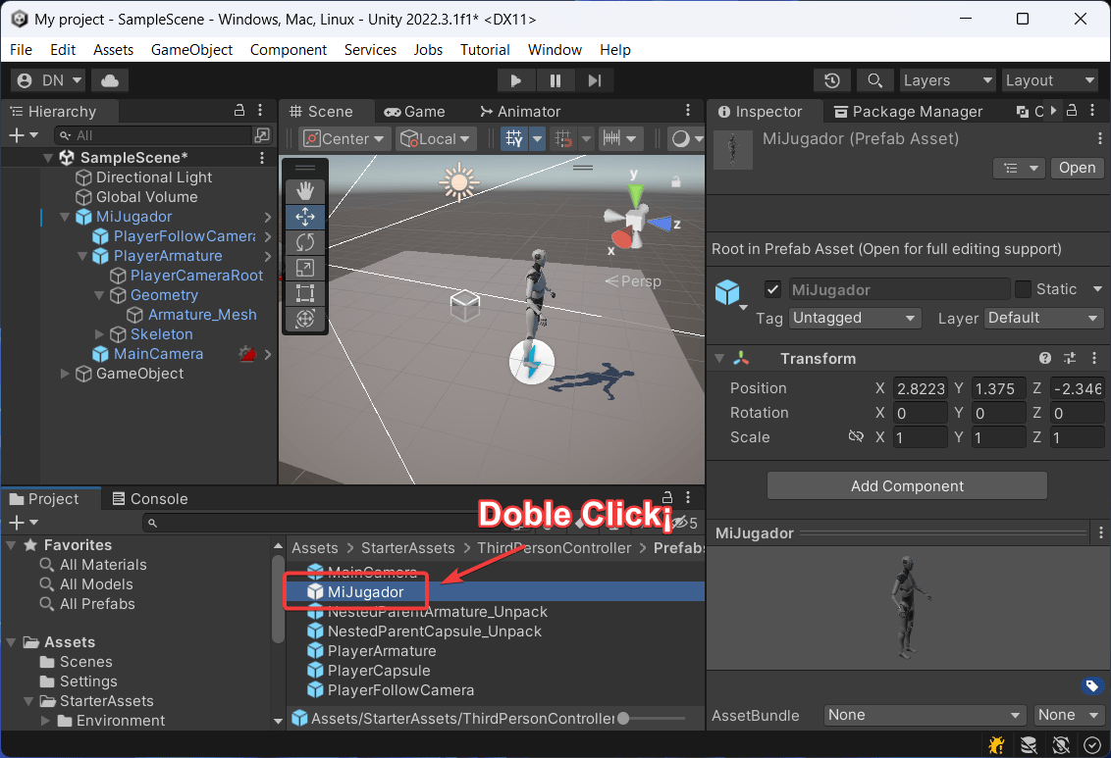The image size is (1111, 758).
Task: Expand the Skeleton node
Action: coord(99,334)
